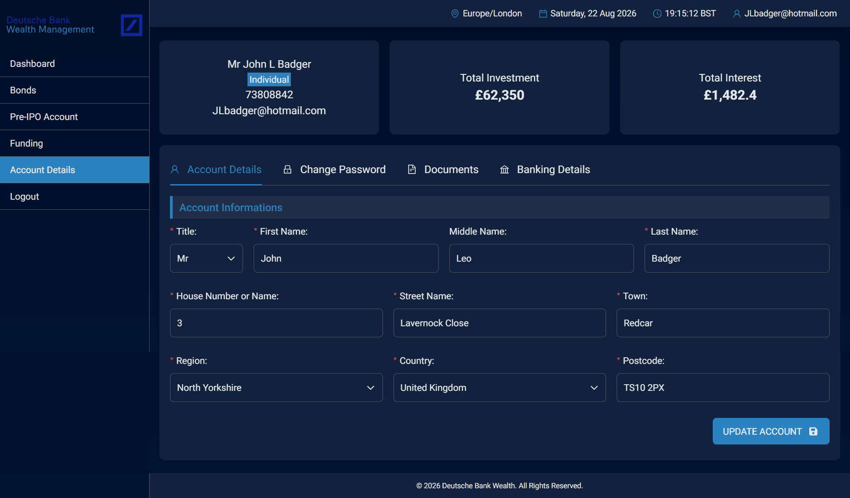850x498 pixels.
Task: Expand the Region dropdown showing North Yorkshire
Action: click(x=276, y=387)
